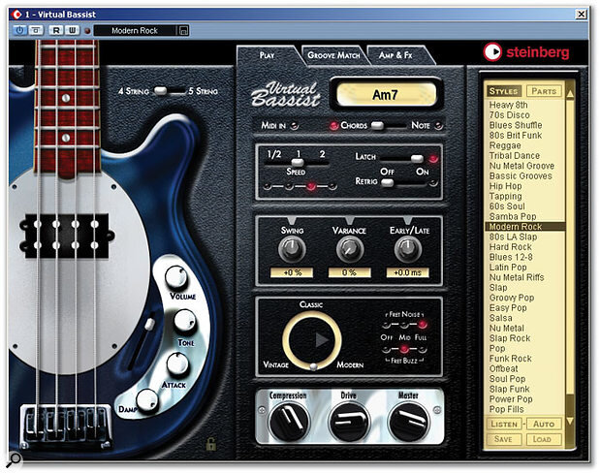
Task: Click the Volume knob on the bass
Action: pos(176,277)
